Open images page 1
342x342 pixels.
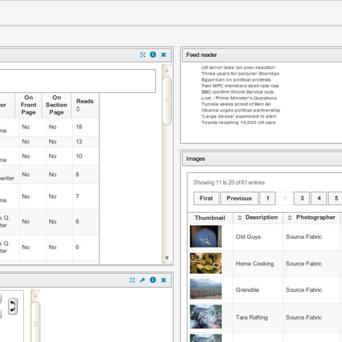coord(267,198)
